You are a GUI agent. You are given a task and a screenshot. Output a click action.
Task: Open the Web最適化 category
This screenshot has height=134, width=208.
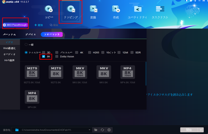10,48
